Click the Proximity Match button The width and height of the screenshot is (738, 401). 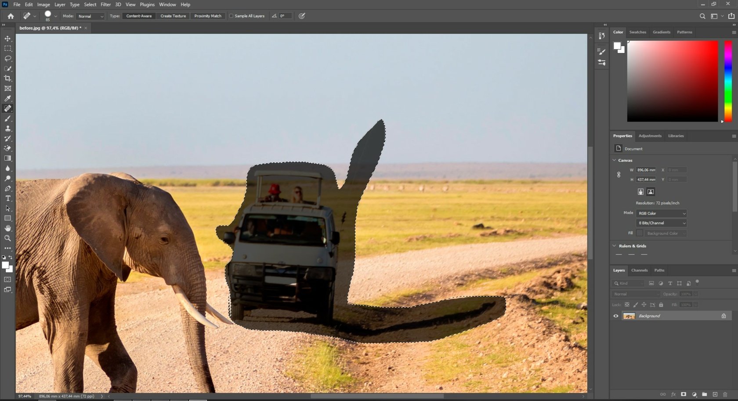(x=207, y=16)
